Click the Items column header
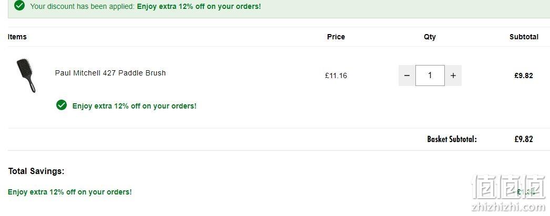Screen dimensions: 550x216 tap(17, 37)
